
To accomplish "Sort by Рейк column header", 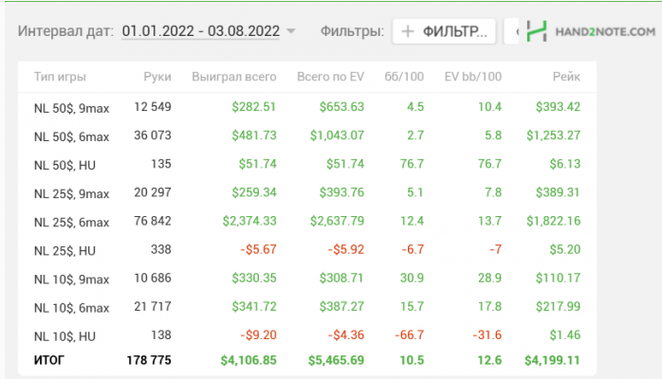I will pyautogui.click(x=566, y=75).
